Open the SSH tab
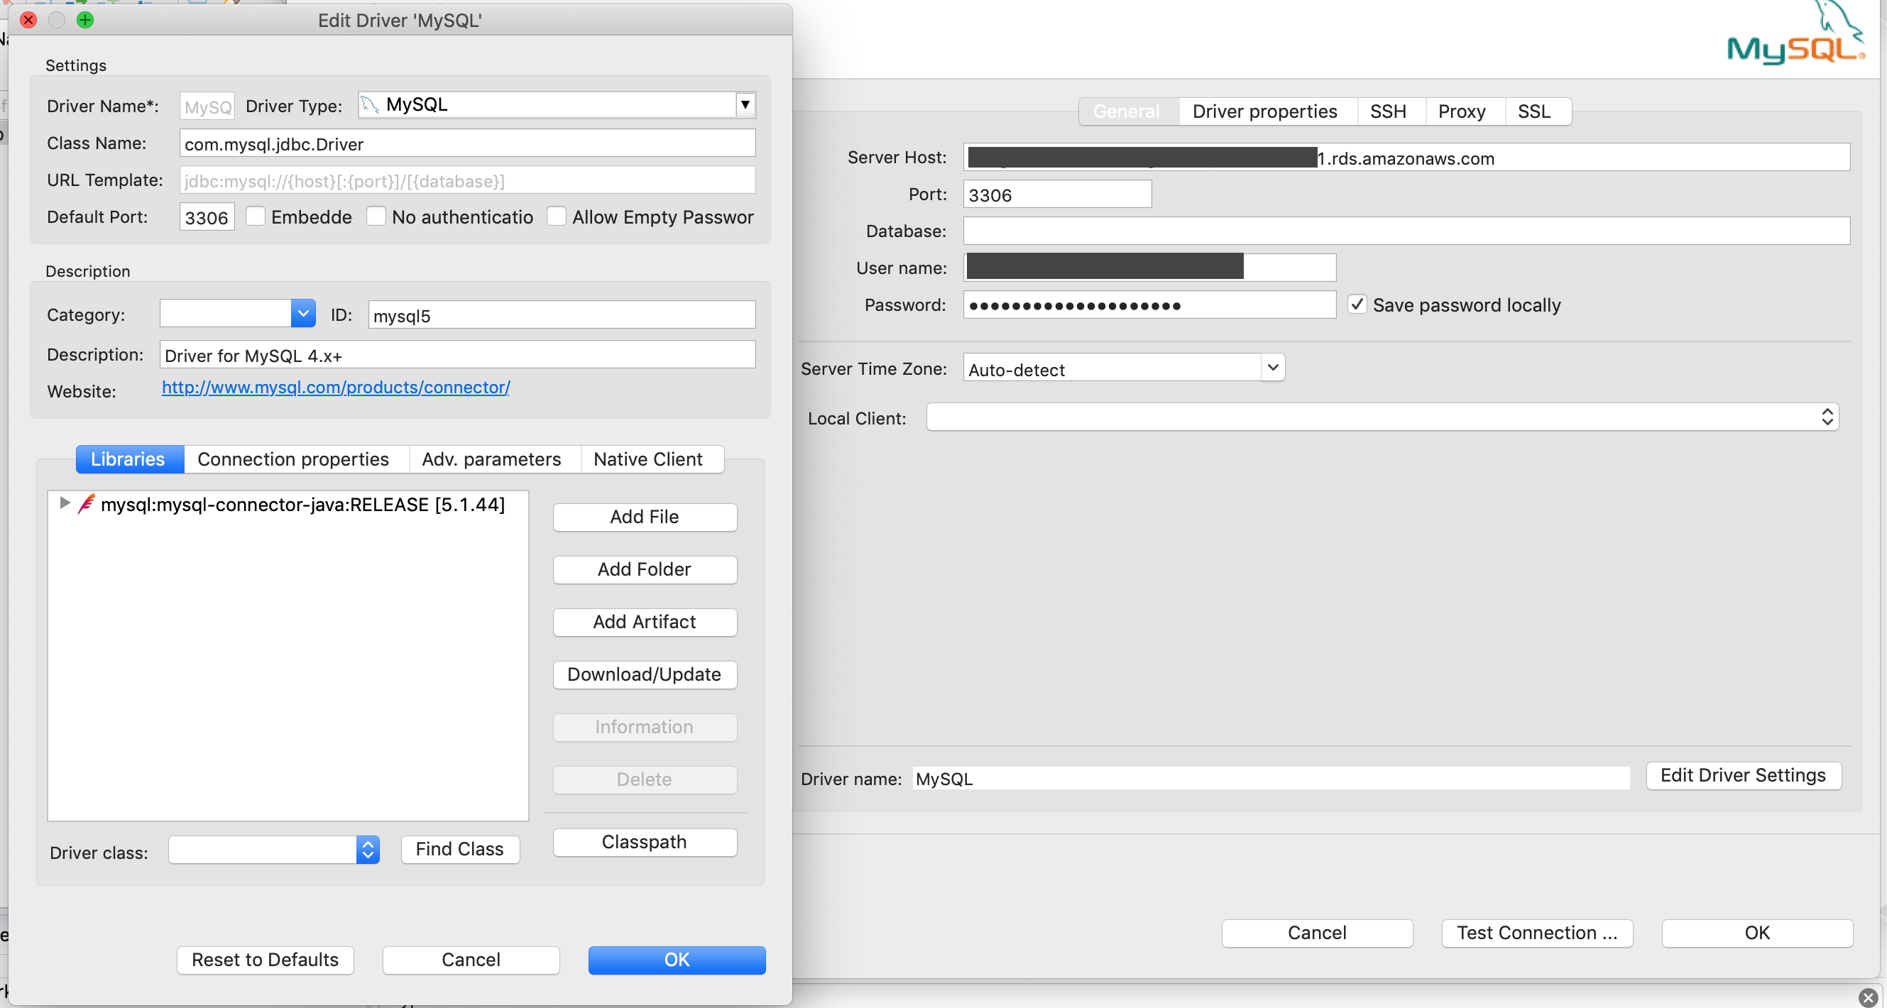1887x1008 pixels. [x=1387, y=111]
